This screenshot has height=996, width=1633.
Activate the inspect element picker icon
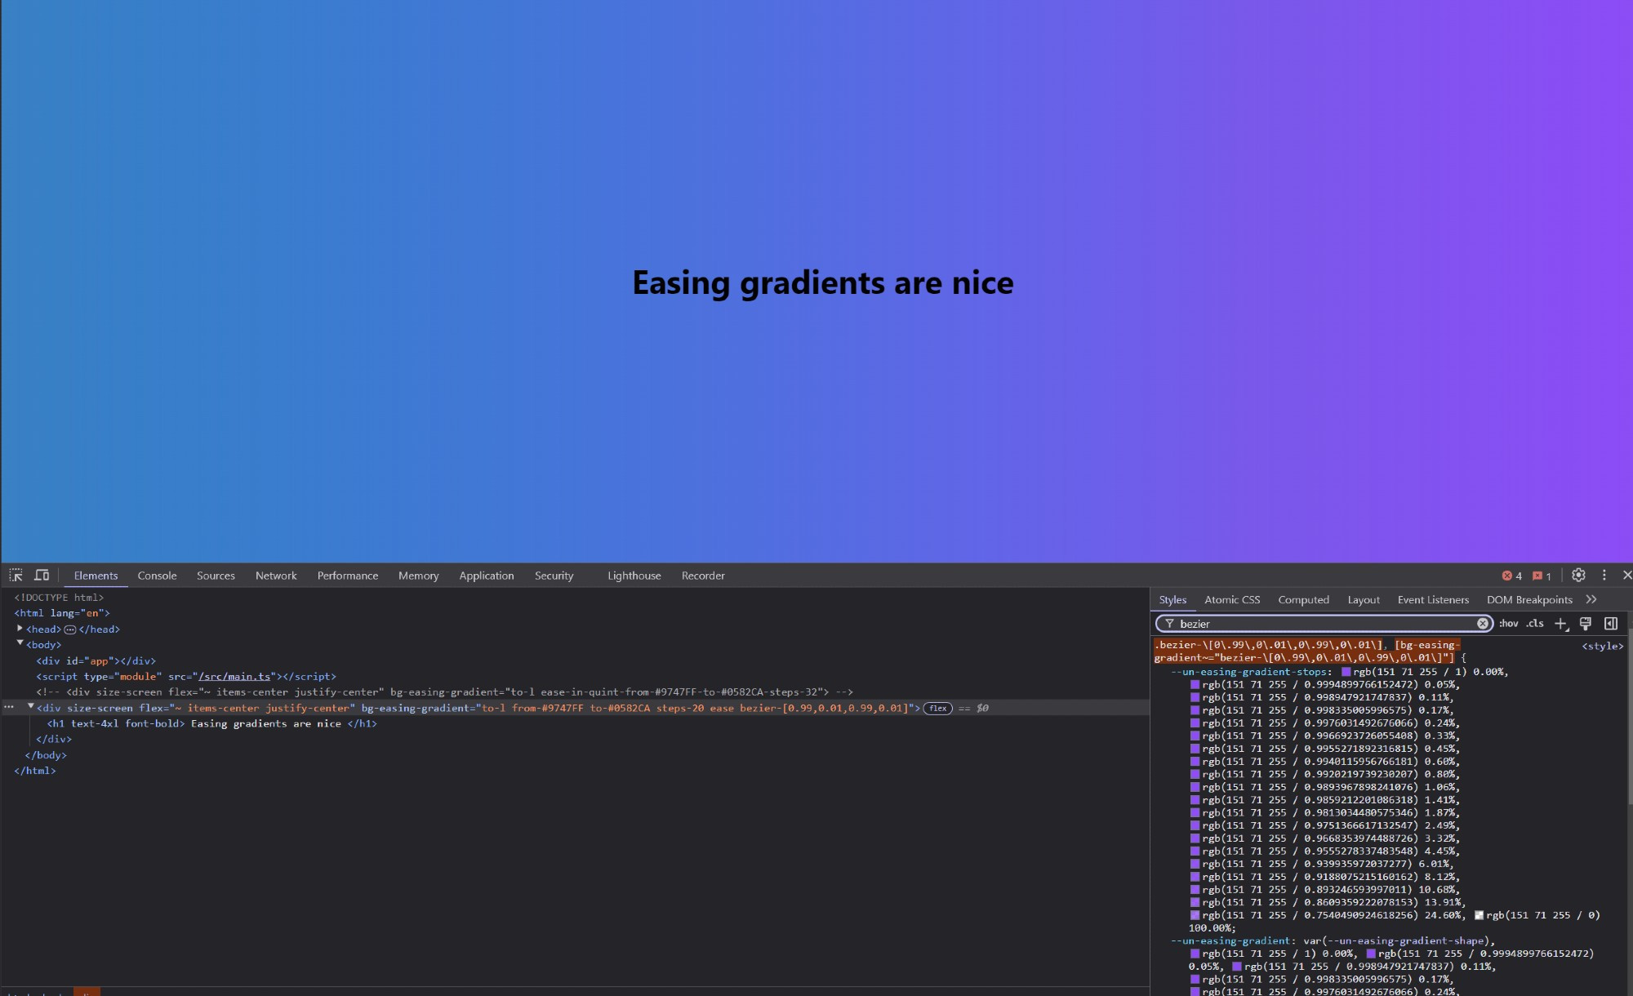16,576
